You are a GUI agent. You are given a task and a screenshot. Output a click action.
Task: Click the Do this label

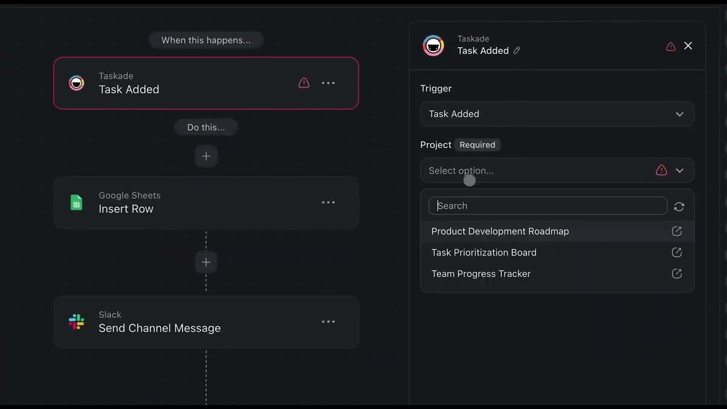(206, 127)
